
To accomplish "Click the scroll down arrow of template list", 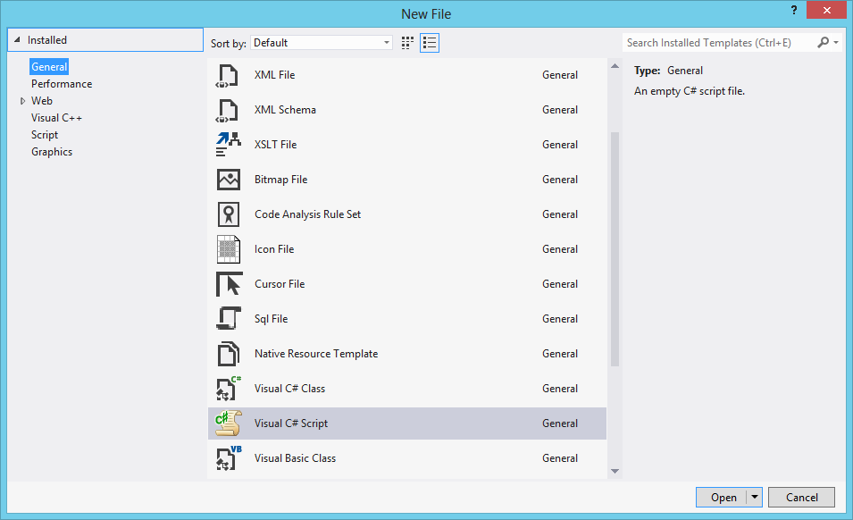I will 615,471.
